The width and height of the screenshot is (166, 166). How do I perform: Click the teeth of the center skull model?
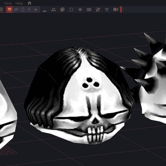(95, 134)
